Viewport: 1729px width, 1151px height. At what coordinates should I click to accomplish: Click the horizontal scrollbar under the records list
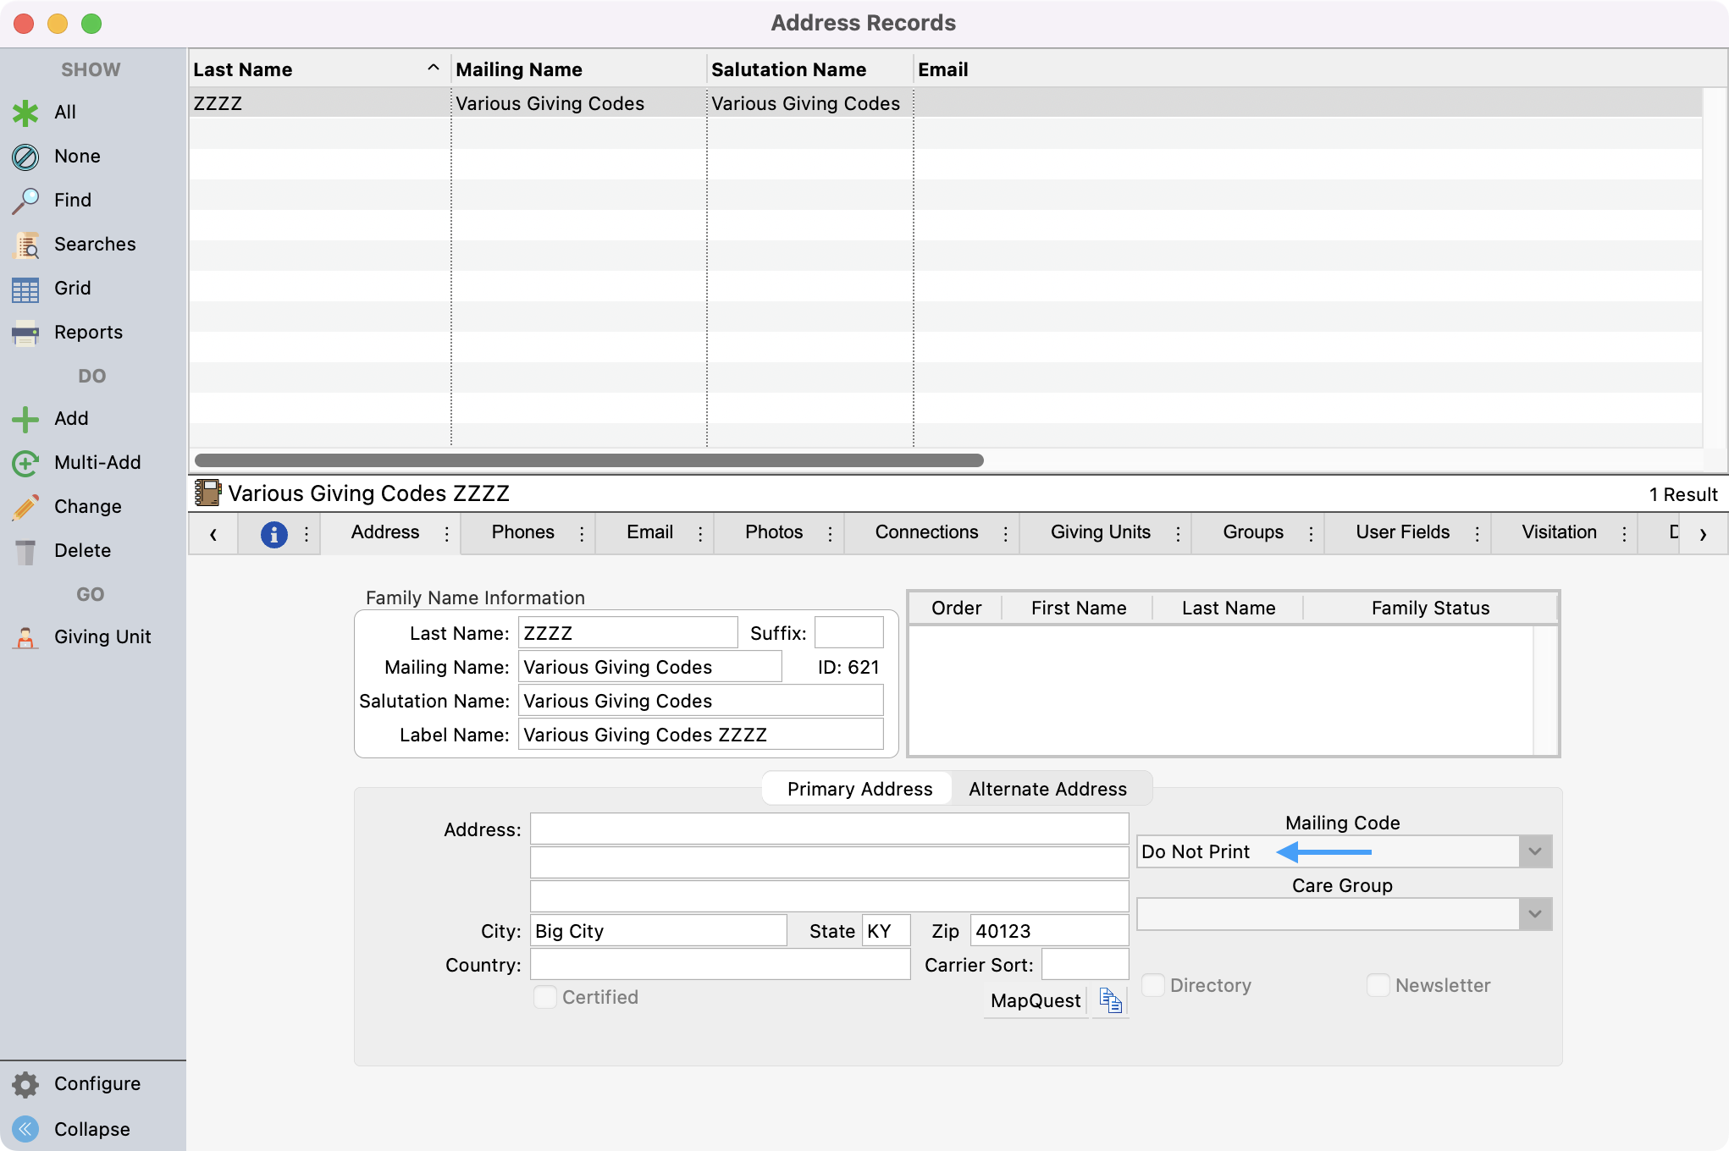click(x=588, y=460)
